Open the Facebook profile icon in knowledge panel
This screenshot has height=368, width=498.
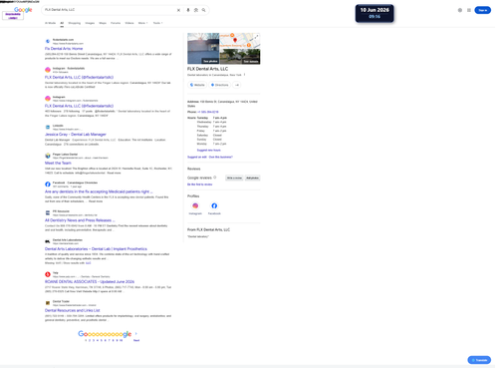(214, 205)
